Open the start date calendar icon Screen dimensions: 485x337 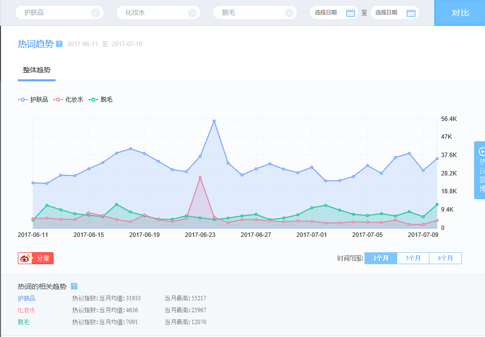pos(351,13)
